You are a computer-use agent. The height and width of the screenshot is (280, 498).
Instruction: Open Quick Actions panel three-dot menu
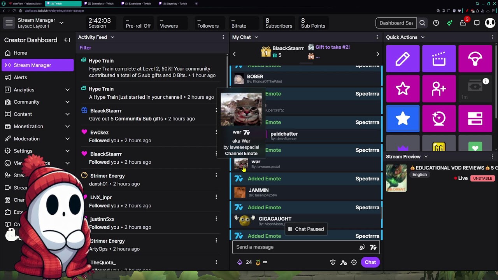click(492, 37)
